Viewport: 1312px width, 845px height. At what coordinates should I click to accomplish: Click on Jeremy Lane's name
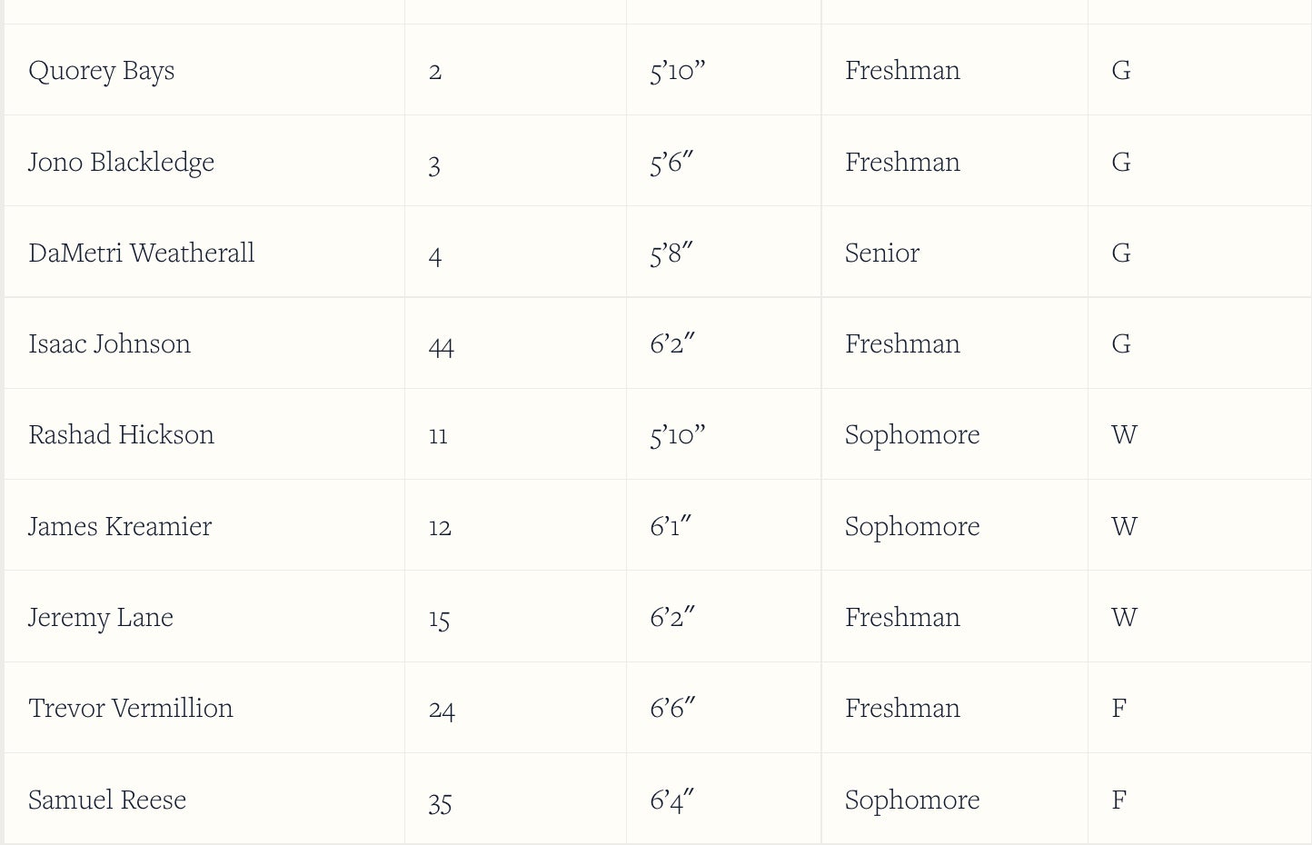tap(100, 617)
